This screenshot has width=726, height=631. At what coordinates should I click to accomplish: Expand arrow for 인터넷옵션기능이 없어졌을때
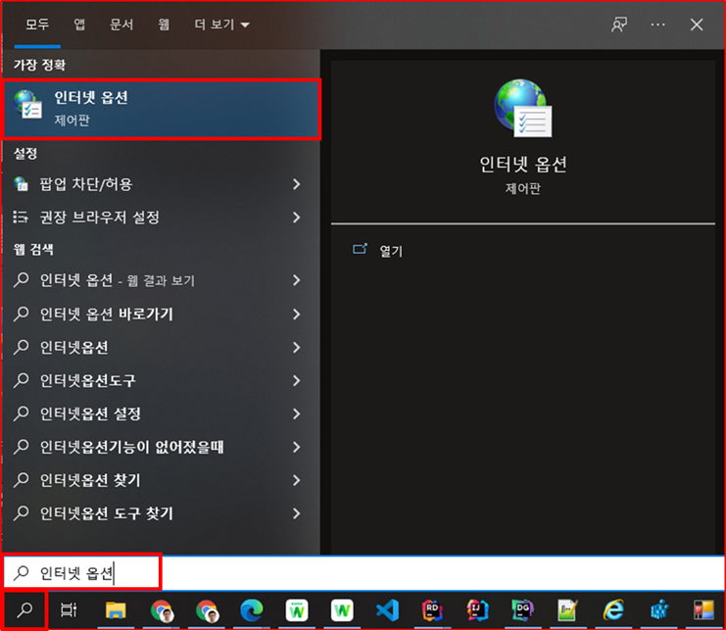296,447
